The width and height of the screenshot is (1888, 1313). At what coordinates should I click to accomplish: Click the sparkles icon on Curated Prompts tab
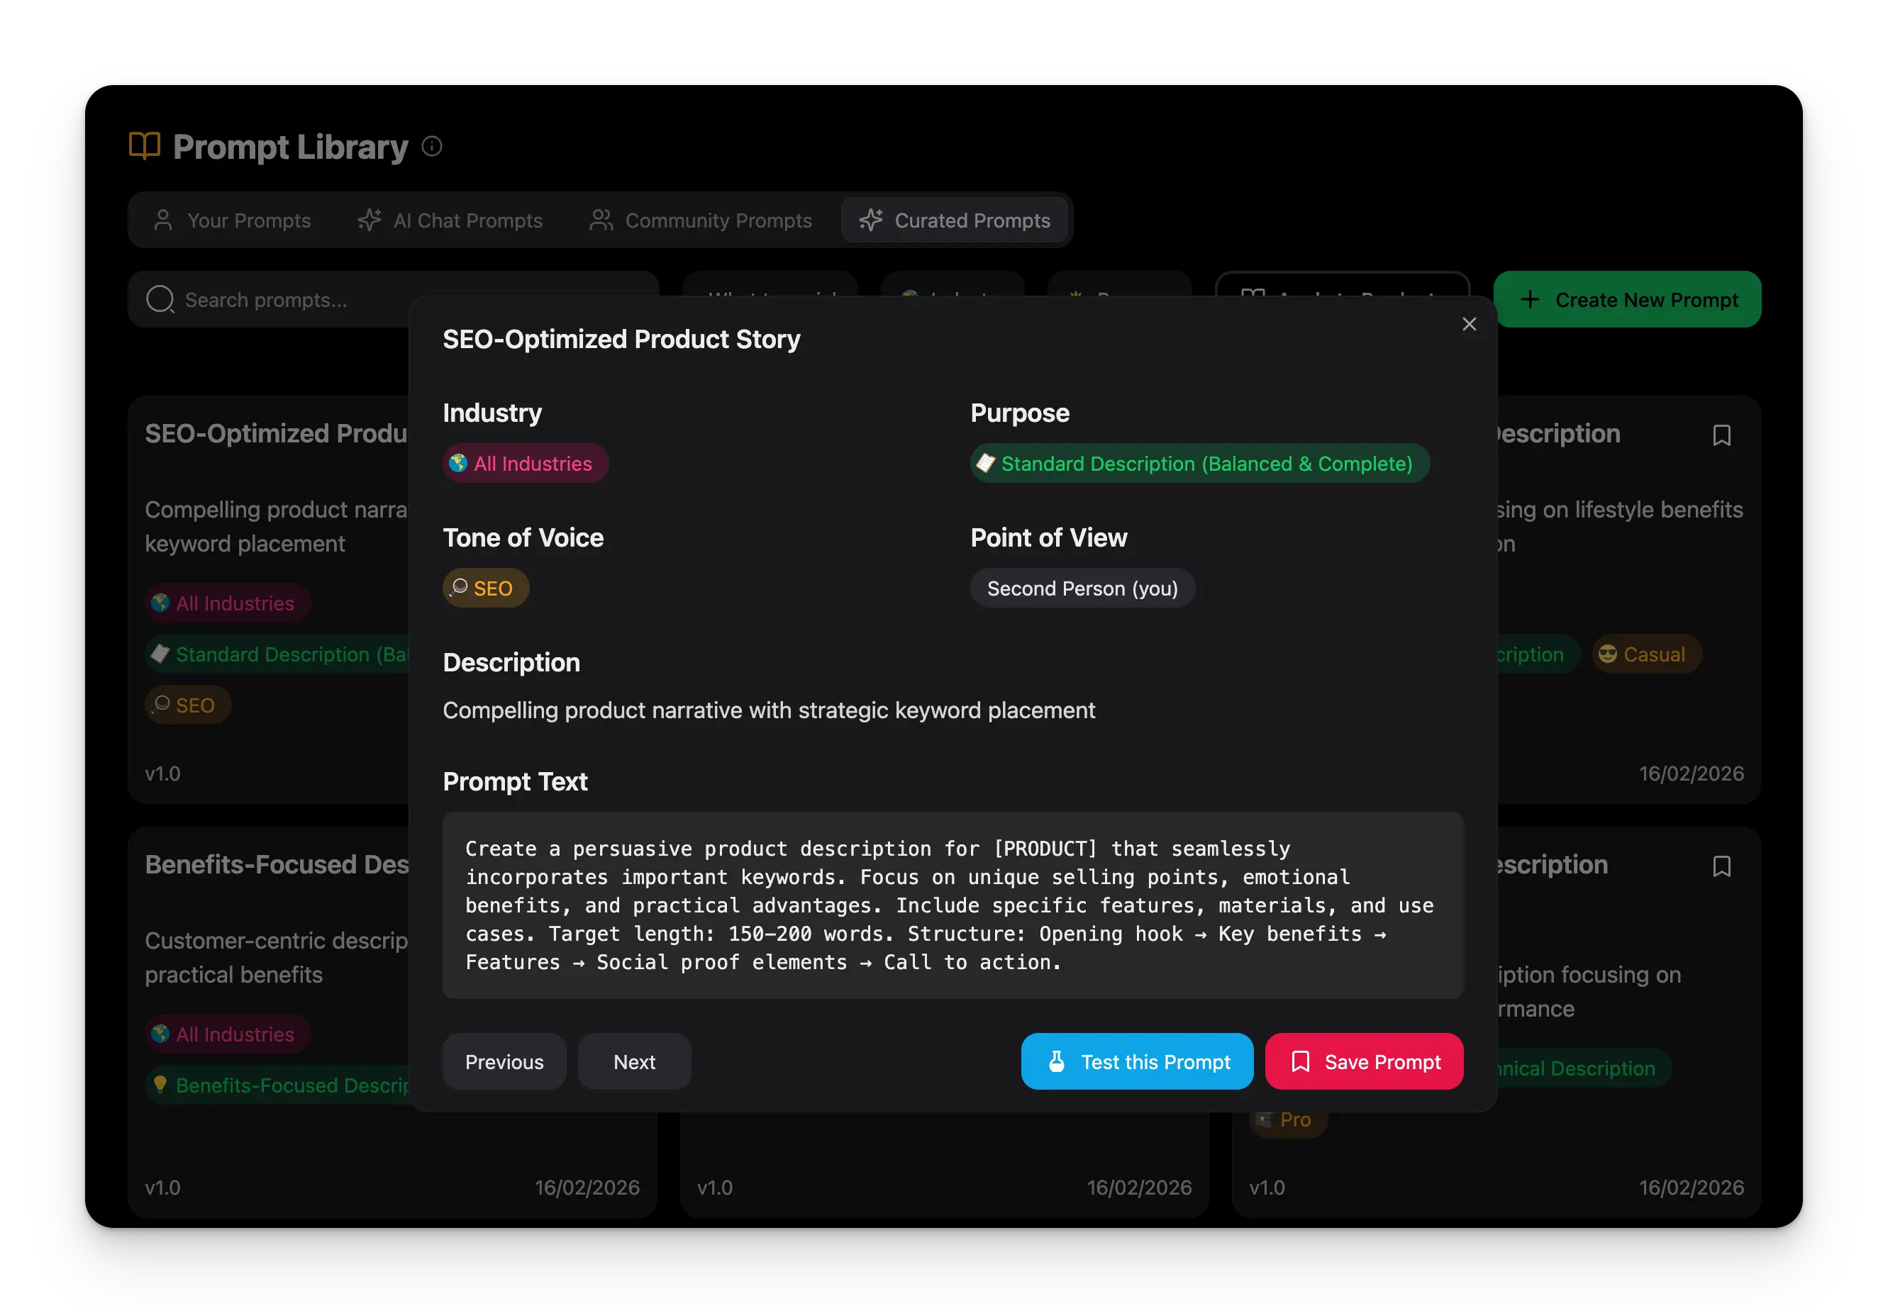tap(870, 220)
